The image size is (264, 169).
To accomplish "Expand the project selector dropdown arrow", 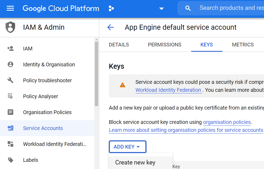I will tap(162, 8).
